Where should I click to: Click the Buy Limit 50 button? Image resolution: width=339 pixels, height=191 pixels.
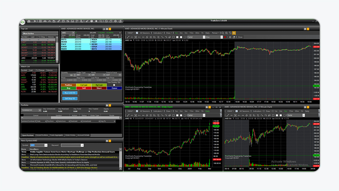tap(70, 93)
